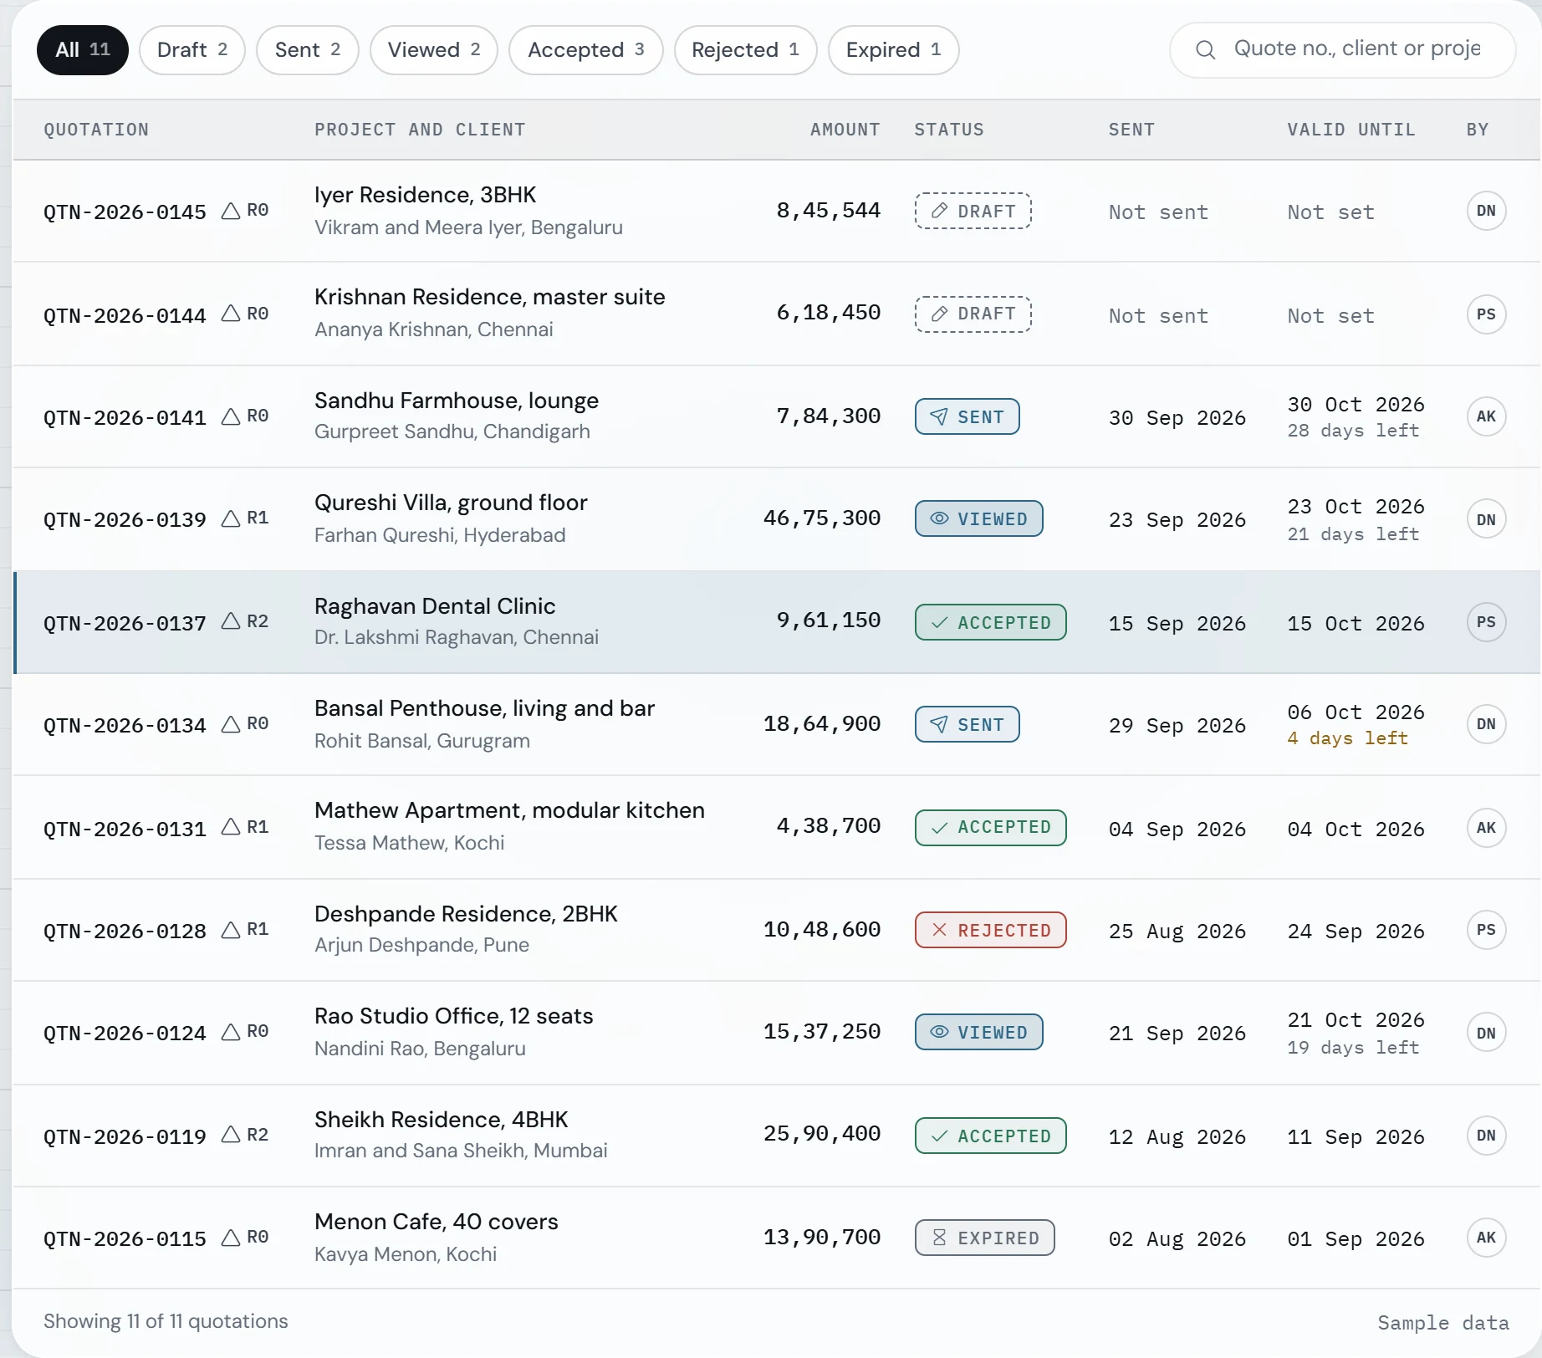Viewport: 1542px width, 1358px height.
Task: Select the All 11 filter tab
Action: coord(83,50)
